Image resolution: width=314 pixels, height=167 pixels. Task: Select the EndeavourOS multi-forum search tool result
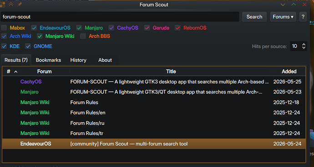[154, 144]
